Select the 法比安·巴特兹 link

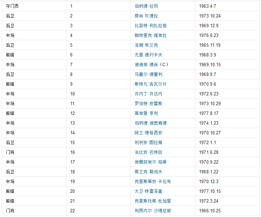(x=148, y=152)
